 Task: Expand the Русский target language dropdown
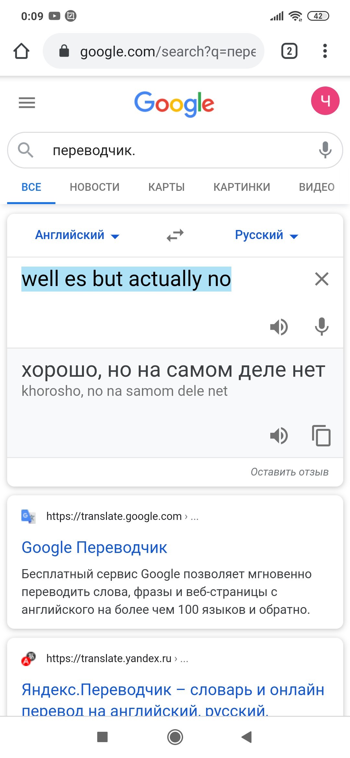(267, 235)
